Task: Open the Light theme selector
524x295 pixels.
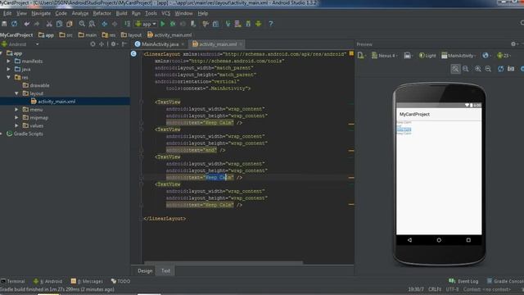Action: pyautogui.click(x=427, y=56)
